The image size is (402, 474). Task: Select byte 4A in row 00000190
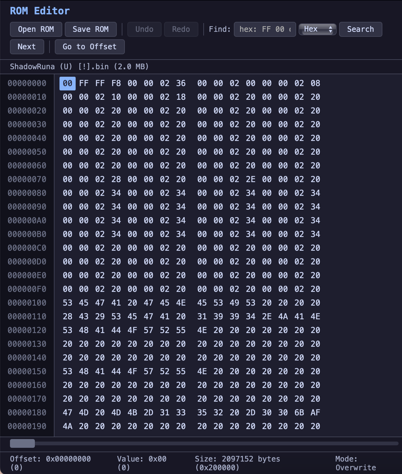click(x=68, y=426)
